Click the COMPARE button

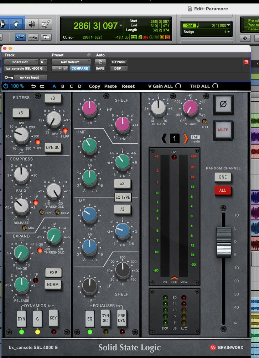tap(80, 68)
